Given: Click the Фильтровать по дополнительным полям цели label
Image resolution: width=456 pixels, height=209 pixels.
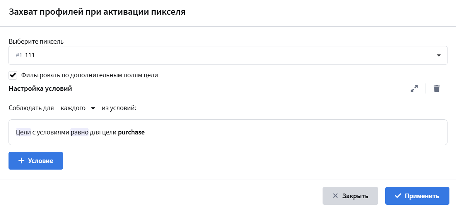Looking at the screenshot, I should [90, 75].
